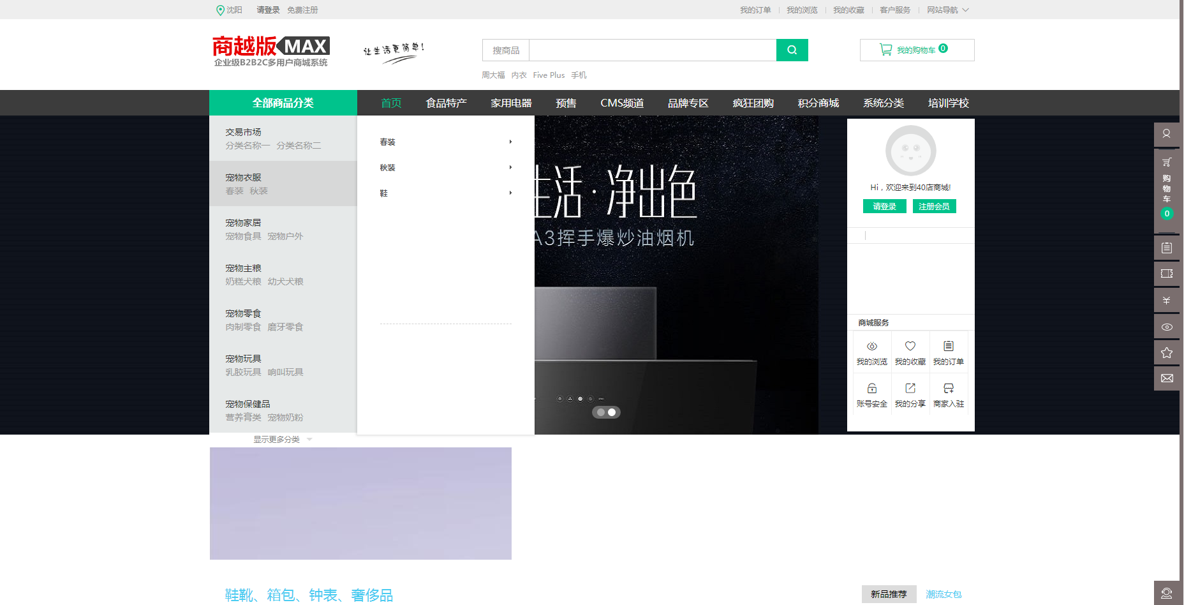Click into the product search input field
The width and height of the screenshot is (1184, 605).
tap(652, 50)
